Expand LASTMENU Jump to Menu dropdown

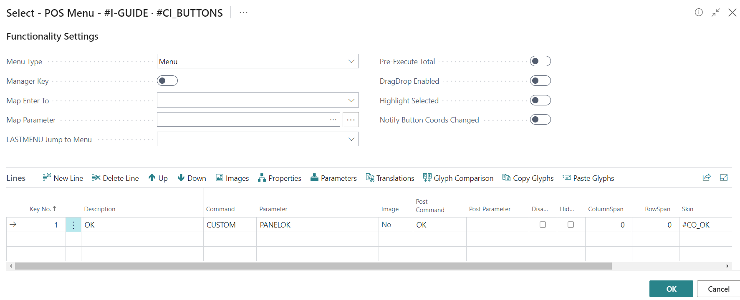pyautogui.click(x=351, y=139)
